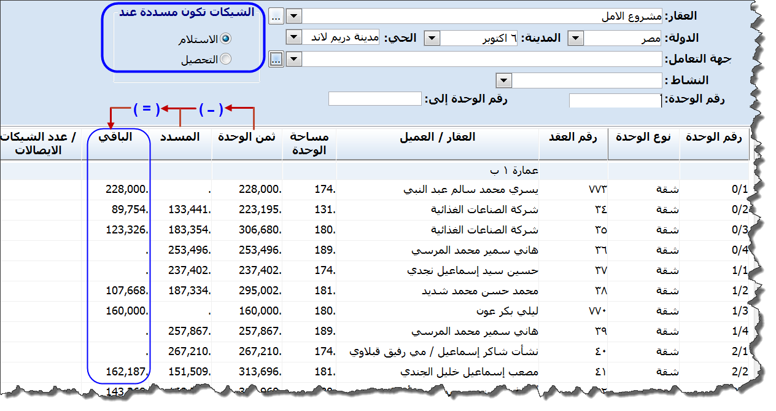Screen dimensions: 776x411
Task: Select the التحصيل radio option
Action: pos(225,60)
